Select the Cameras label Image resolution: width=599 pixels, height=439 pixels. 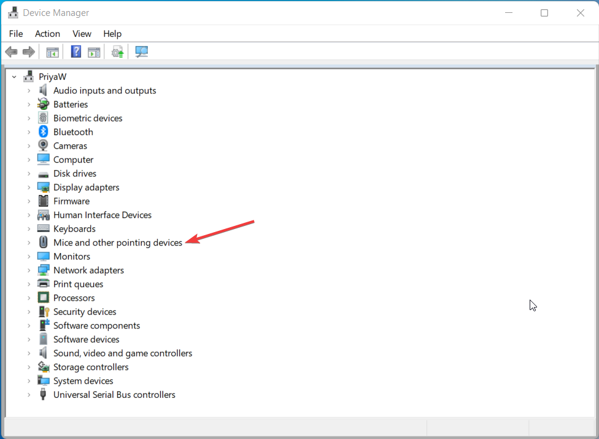coord(71,146)
